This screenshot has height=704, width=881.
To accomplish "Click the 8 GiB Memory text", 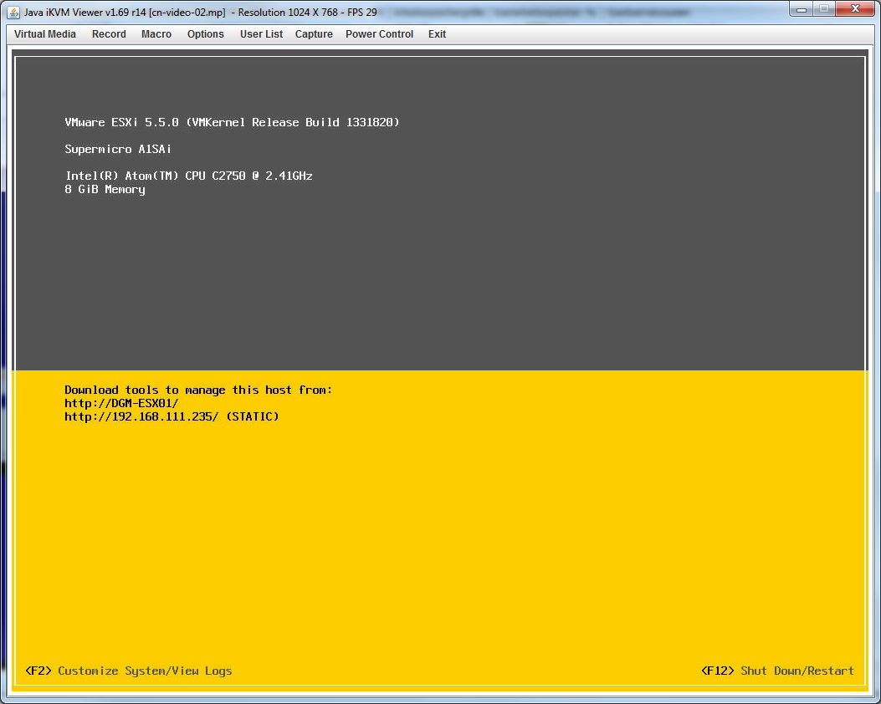I will coord(105,189).
